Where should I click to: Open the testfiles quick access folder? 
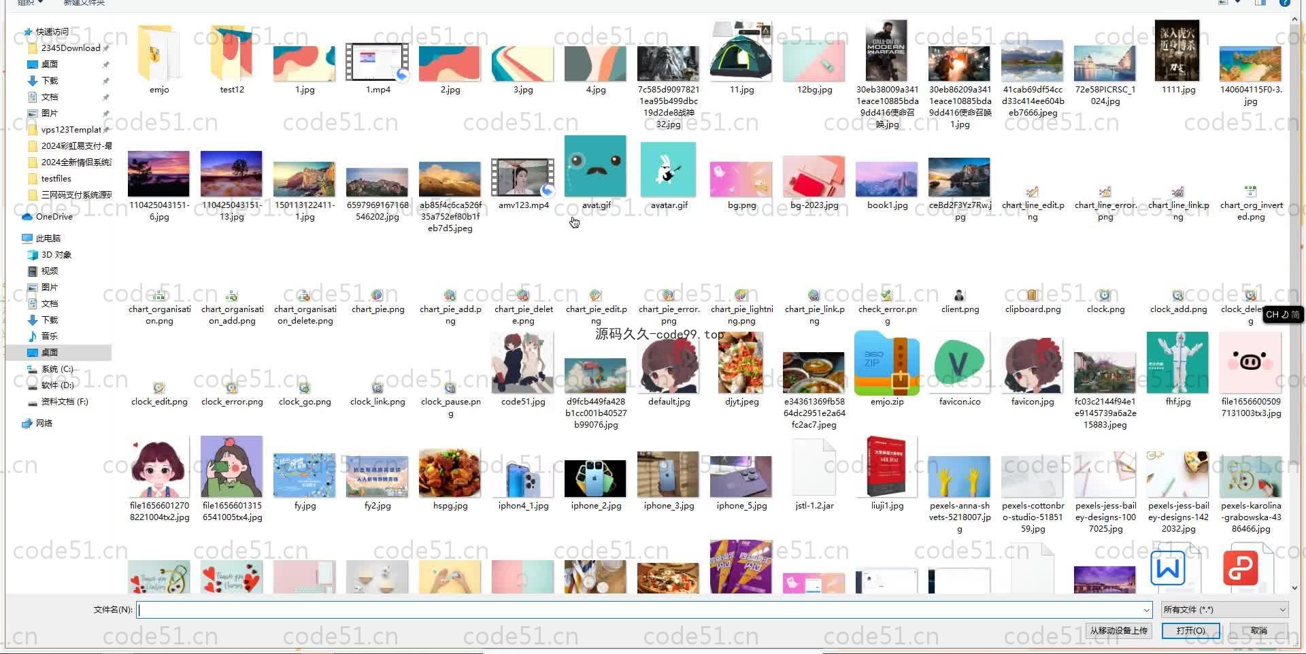pyautogui.click(x=56, y=179)
